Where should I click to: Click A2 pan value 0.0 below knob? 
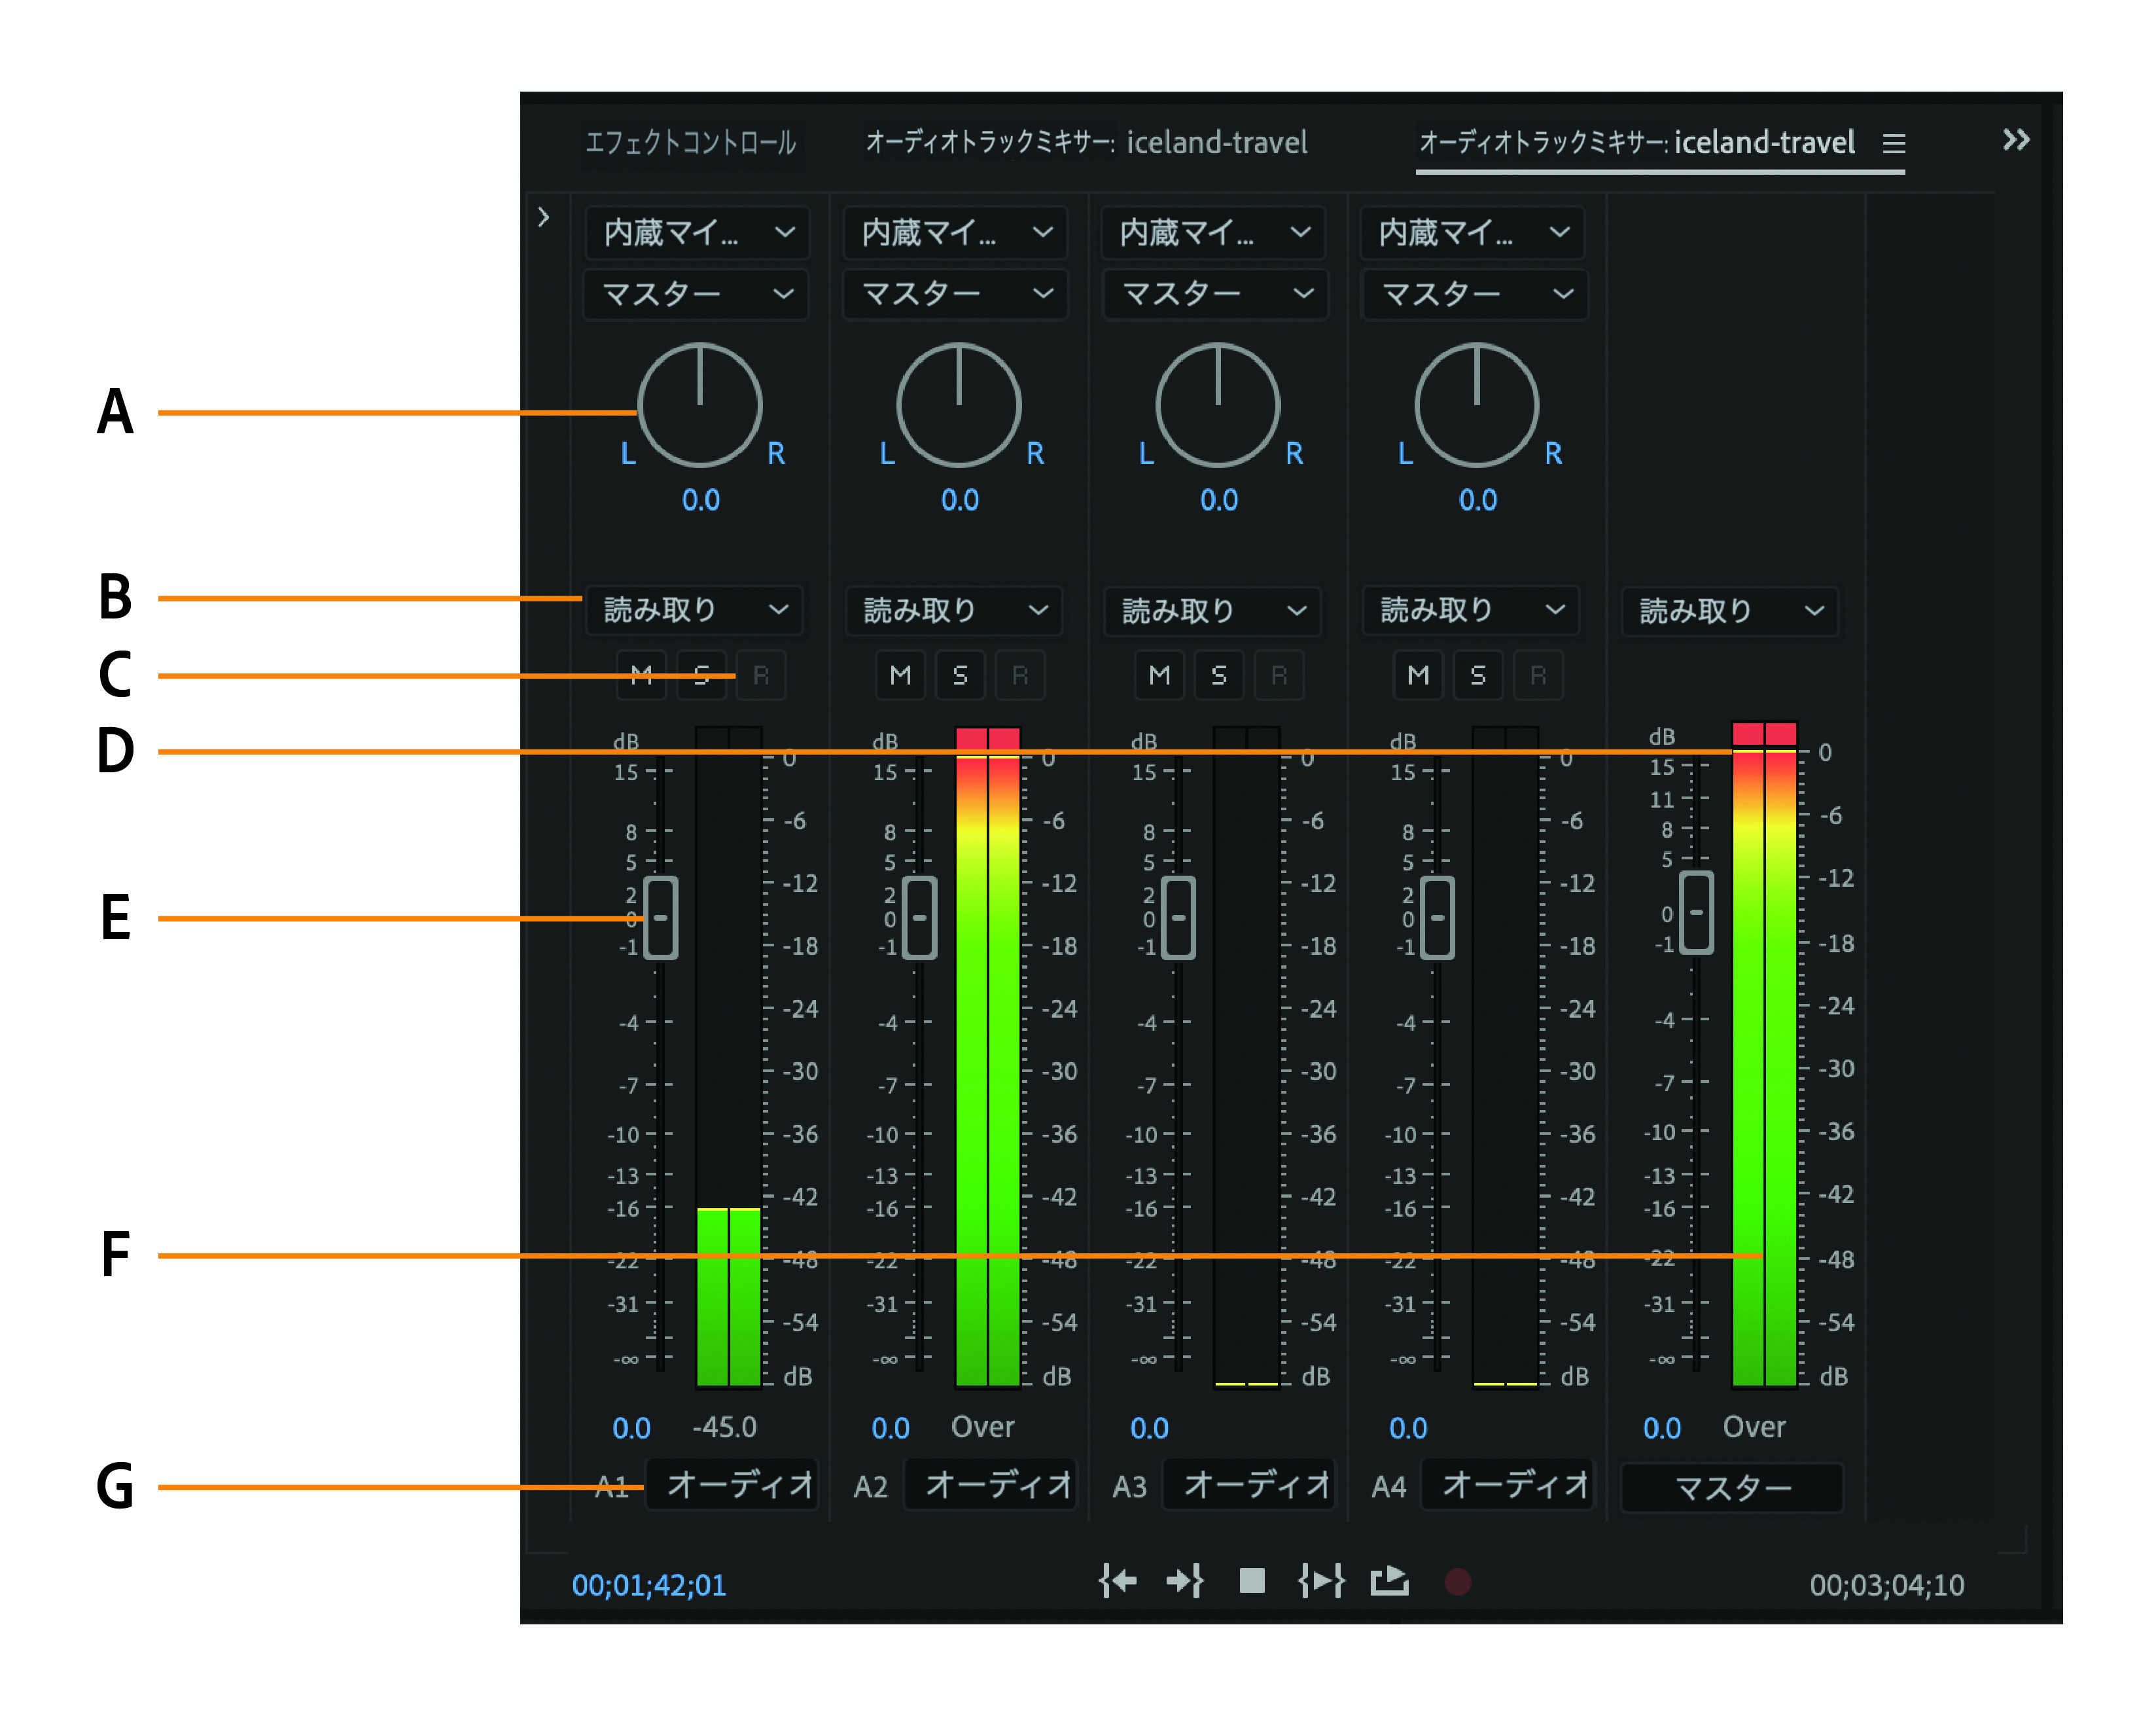[x=960, y=500]
